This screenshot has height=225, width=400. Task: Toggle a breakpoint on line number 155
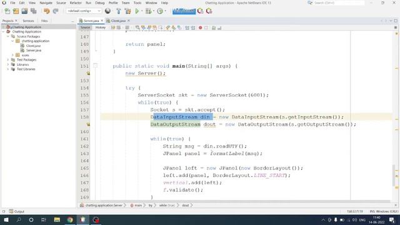(84, 95)
